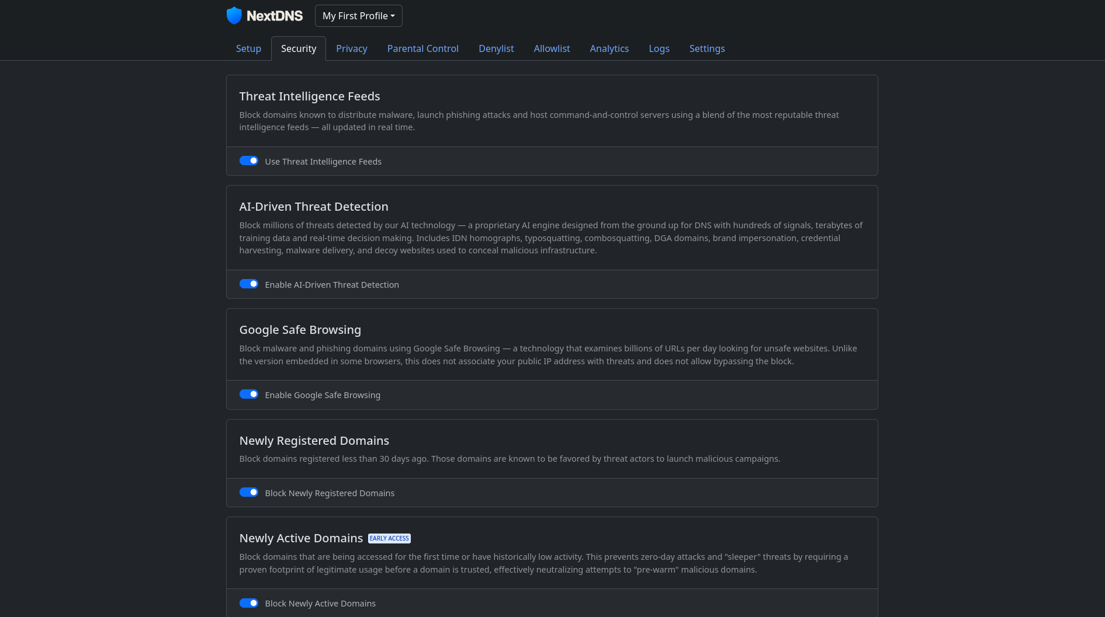1105x617 pixels.
Task: Switch to the Setup tab
Action: point(248,48)
